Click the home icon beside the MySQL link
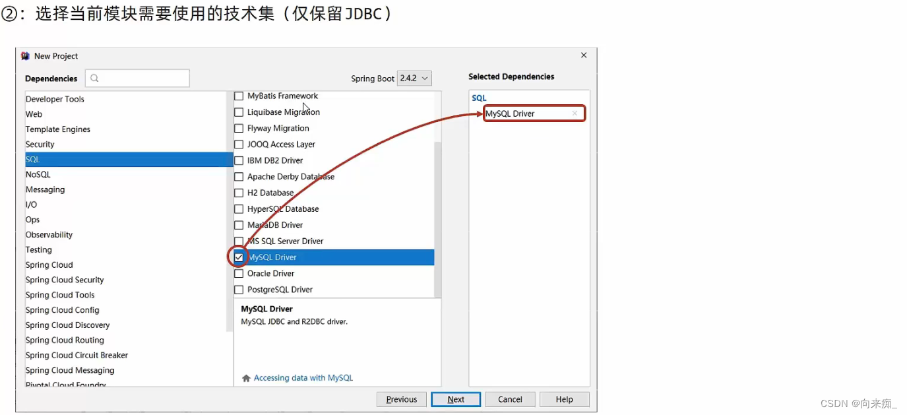Screen dimensions: 907x415 point(245,377)
